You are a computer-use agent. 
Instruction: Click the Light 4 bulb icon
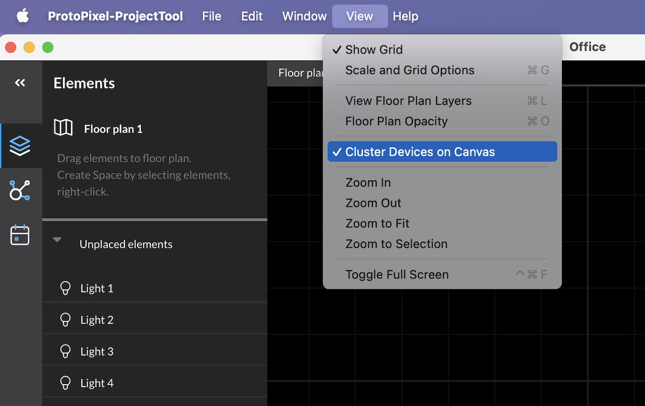click(x=65, y=382)
